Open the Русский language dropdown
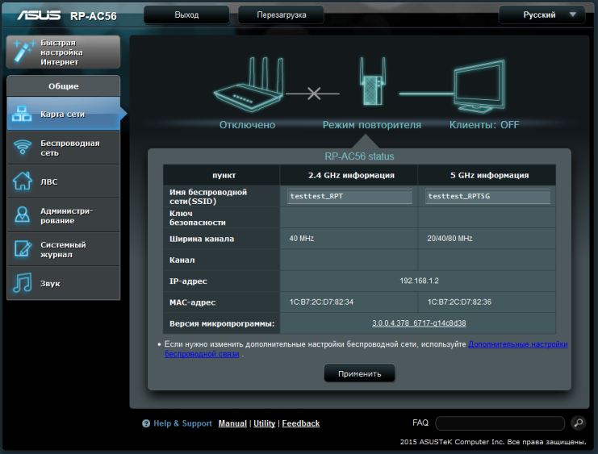Viewport: 598px width, 454px height. pos(542,15)
